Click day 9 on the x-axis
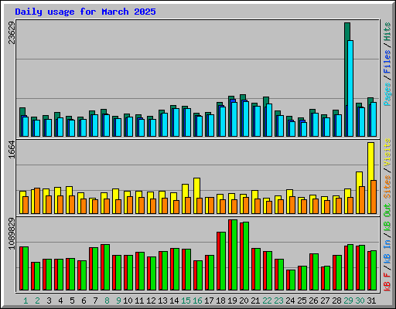The width and height of the screenshot is (396, 309). click(118, 301)
